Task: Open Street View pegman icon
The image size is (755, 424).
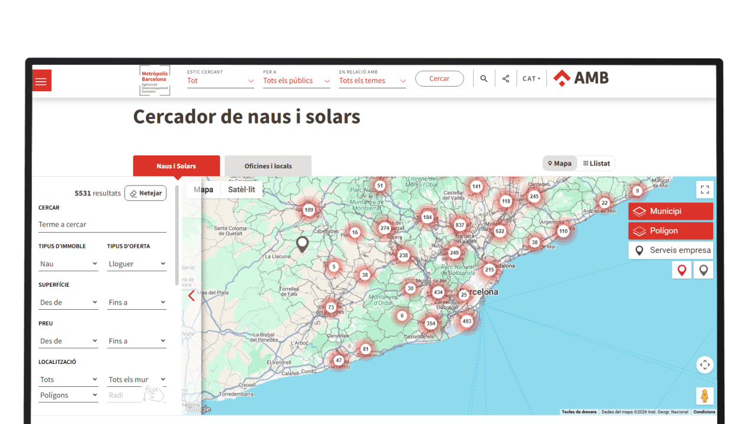Action: (x=704, y=396)
